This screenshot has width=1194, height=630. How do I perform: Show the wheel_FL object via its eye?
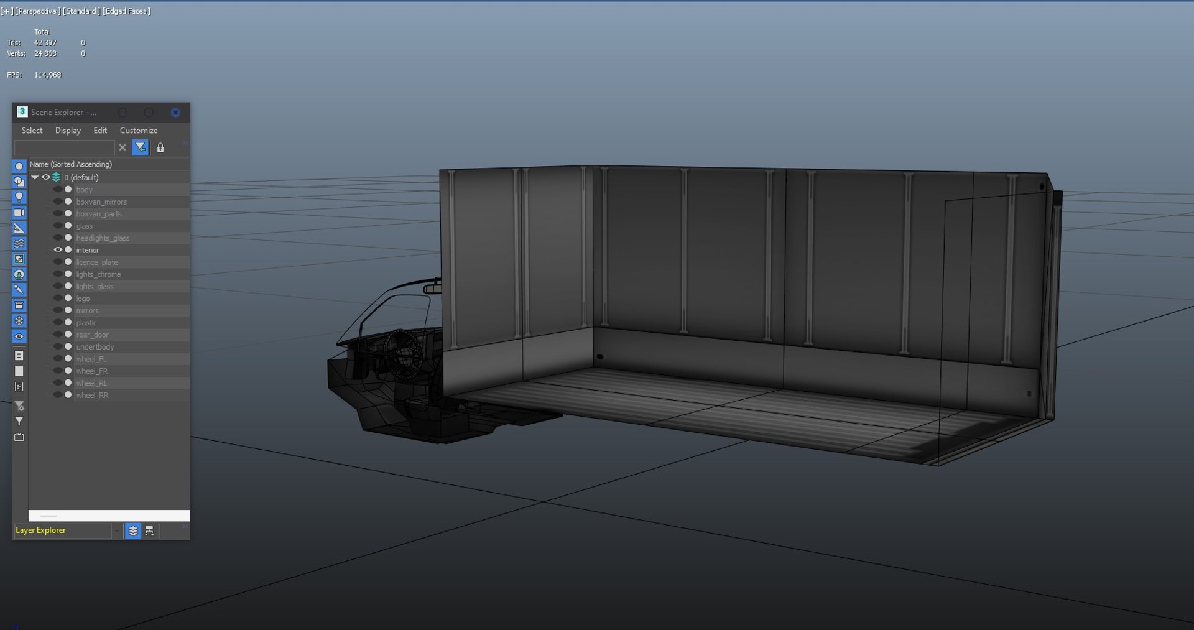[x=58, y=359]
